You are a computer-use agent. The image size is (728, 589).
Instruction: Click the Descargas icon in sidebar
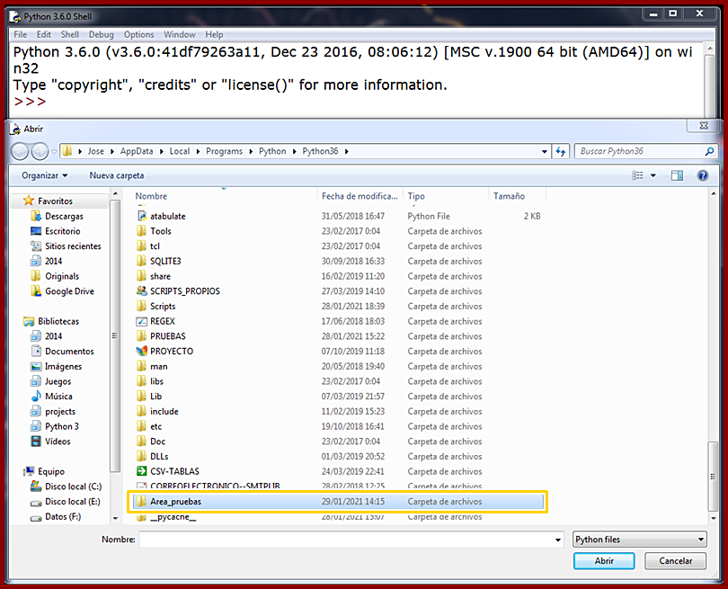point(36,216)
